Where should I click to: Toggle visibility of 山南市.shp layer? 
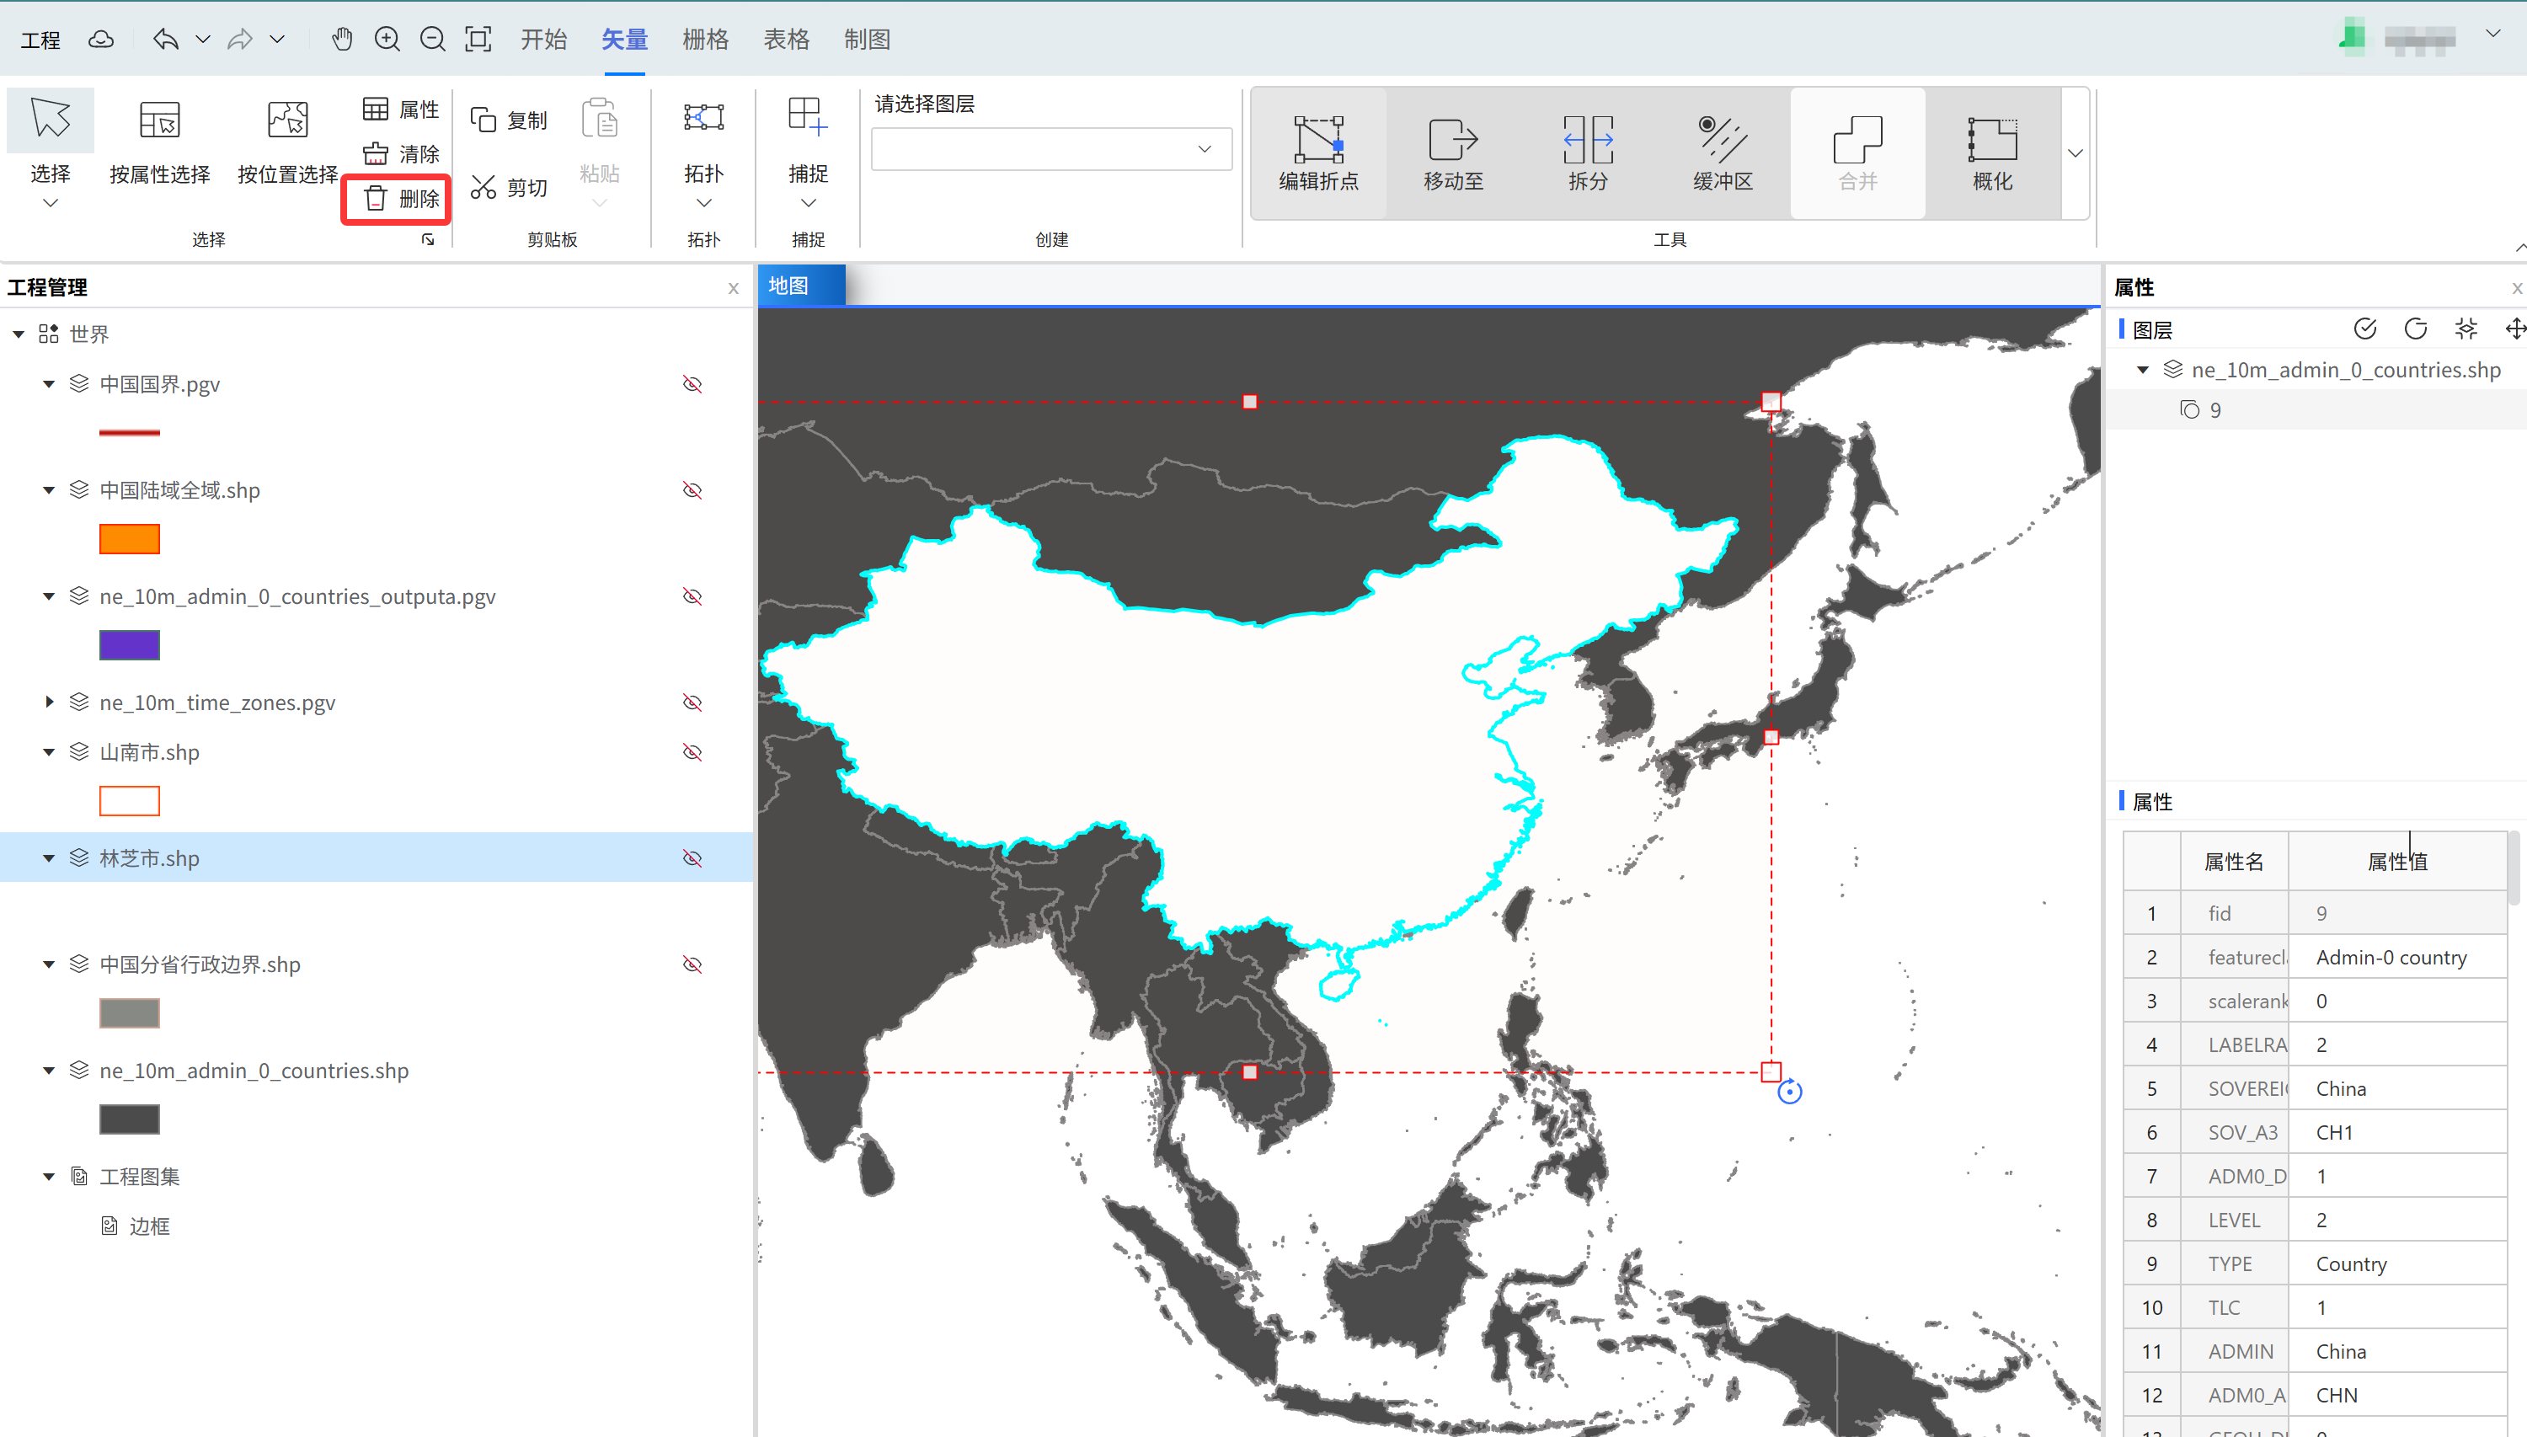tap(692, 752)
